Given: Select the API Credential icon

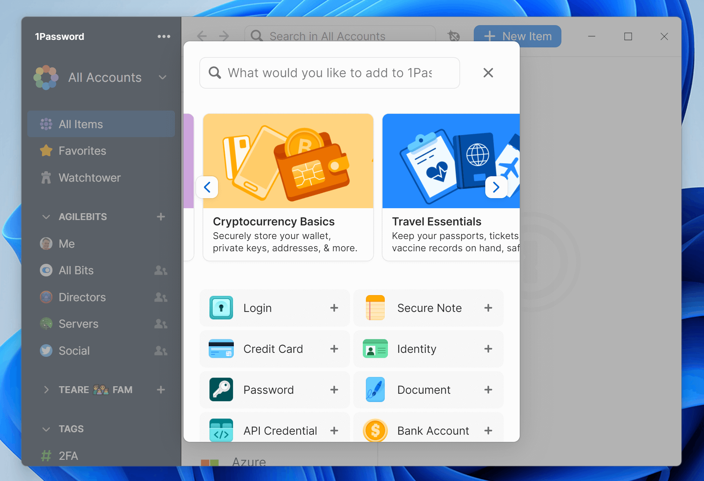Looking at the screenshot, I should [221, 430].
